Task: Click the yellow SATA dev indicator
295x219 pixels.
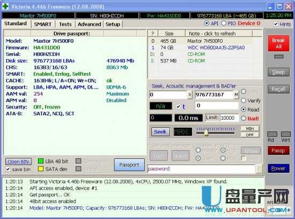Action: [41, 169]
